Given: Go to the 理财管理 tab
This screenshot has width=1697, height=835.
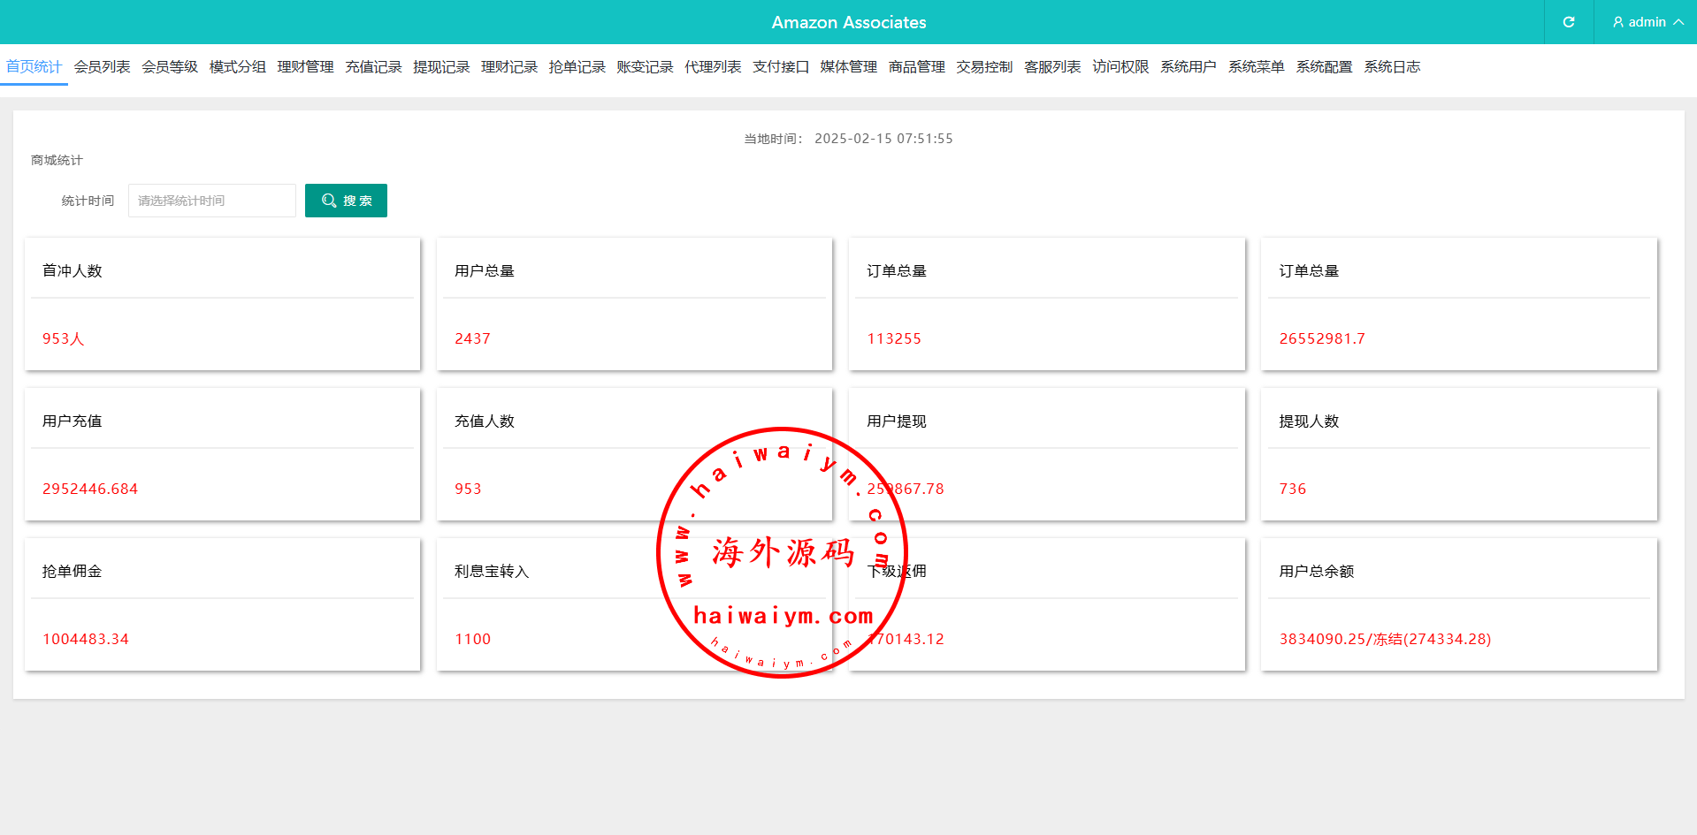Looking at the screenshot, I should tap(305, 67).
